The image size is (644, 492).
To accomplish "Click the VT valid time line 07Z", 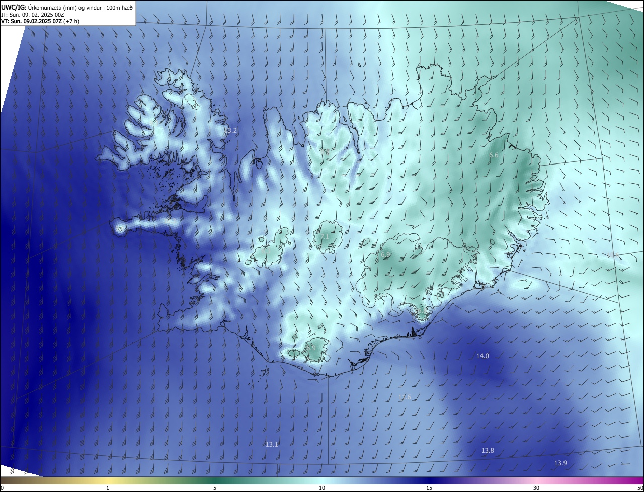I will [40, 21].
